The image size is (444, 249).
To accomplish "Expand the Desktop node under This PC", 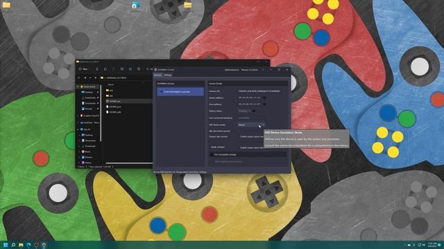I will tap(80, 135).
